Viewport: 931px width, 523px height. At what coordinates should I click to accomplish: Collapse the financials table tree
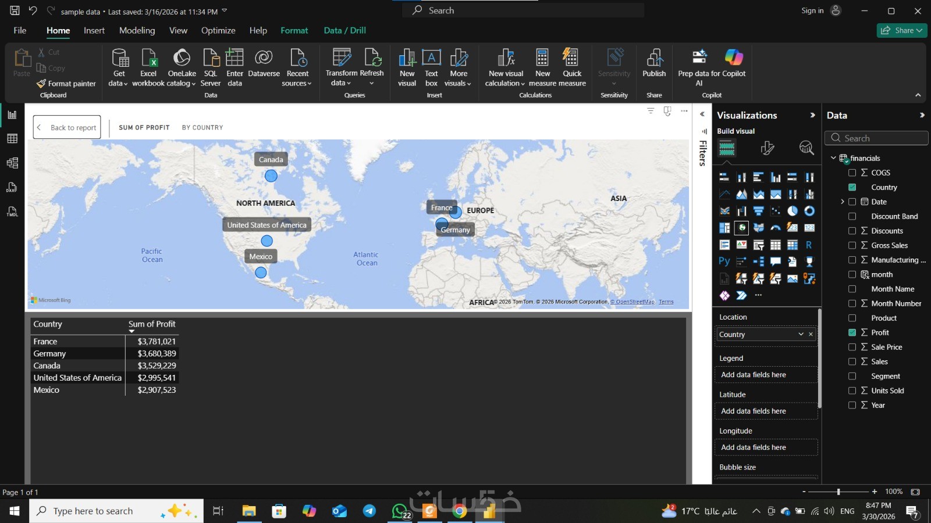click(x=833, y=158)
